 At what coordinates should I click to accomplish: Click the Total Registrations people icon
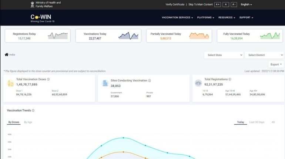[x=198, y=83]
